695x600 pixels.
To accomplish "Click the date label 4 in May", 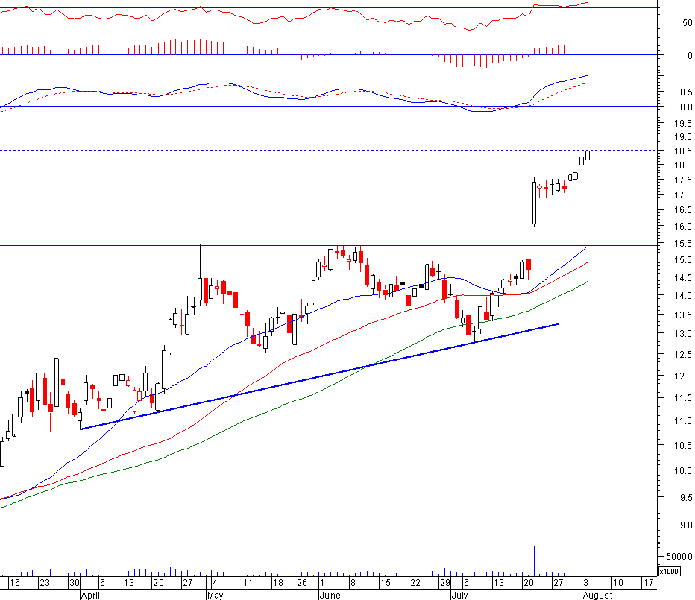I will pyautogui.click(x=215, y=583).
